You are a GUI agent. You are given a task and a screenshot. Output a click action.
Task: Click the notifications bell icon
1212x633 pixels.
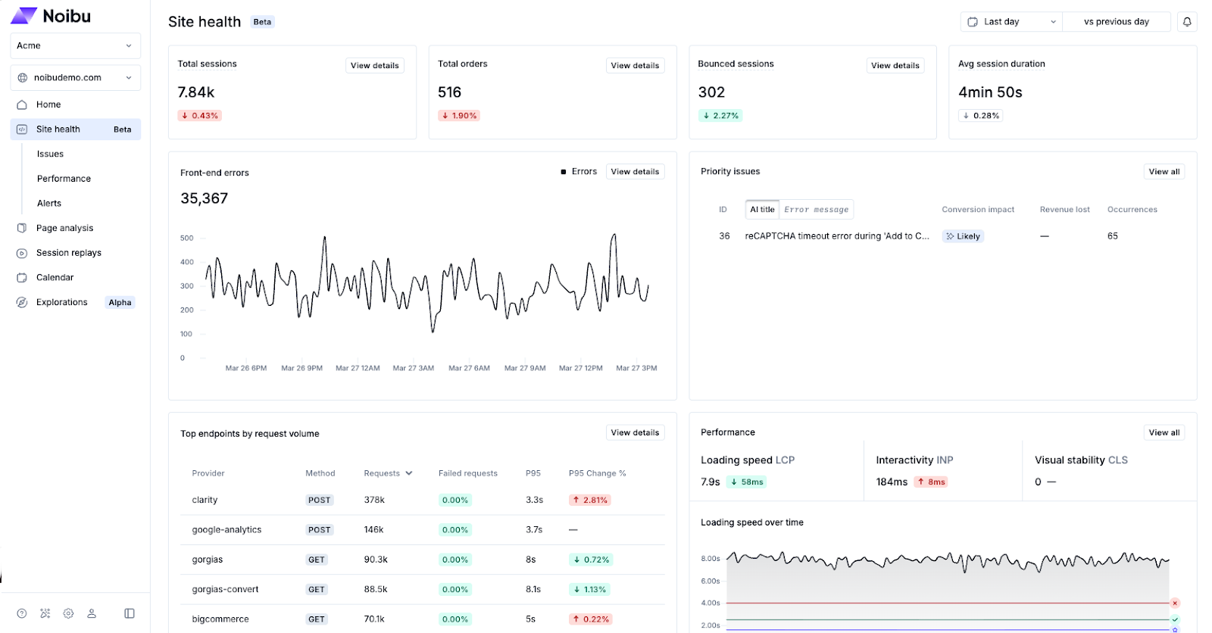click(x=1187, y=22)
